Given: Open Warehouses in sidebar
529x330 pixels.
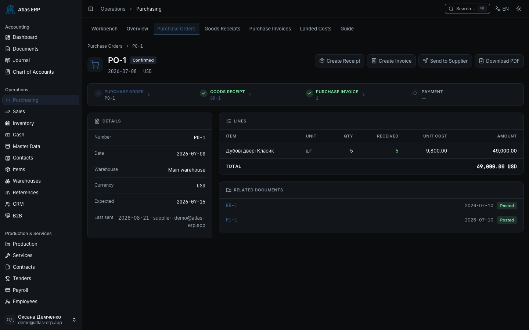Looking at the screenshot, I should (x=41, y=181).
